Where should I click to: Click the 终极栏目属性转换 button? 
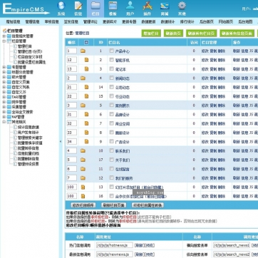148,205
